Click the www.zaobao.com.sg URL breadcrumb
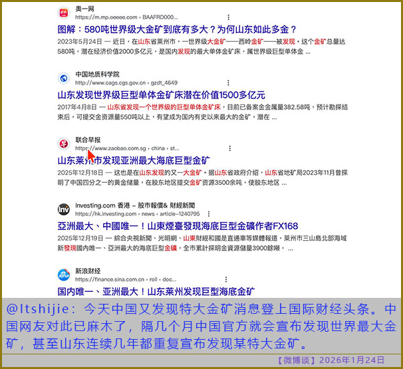This screenshot has width=403, height=369. [x=127, y=148]
